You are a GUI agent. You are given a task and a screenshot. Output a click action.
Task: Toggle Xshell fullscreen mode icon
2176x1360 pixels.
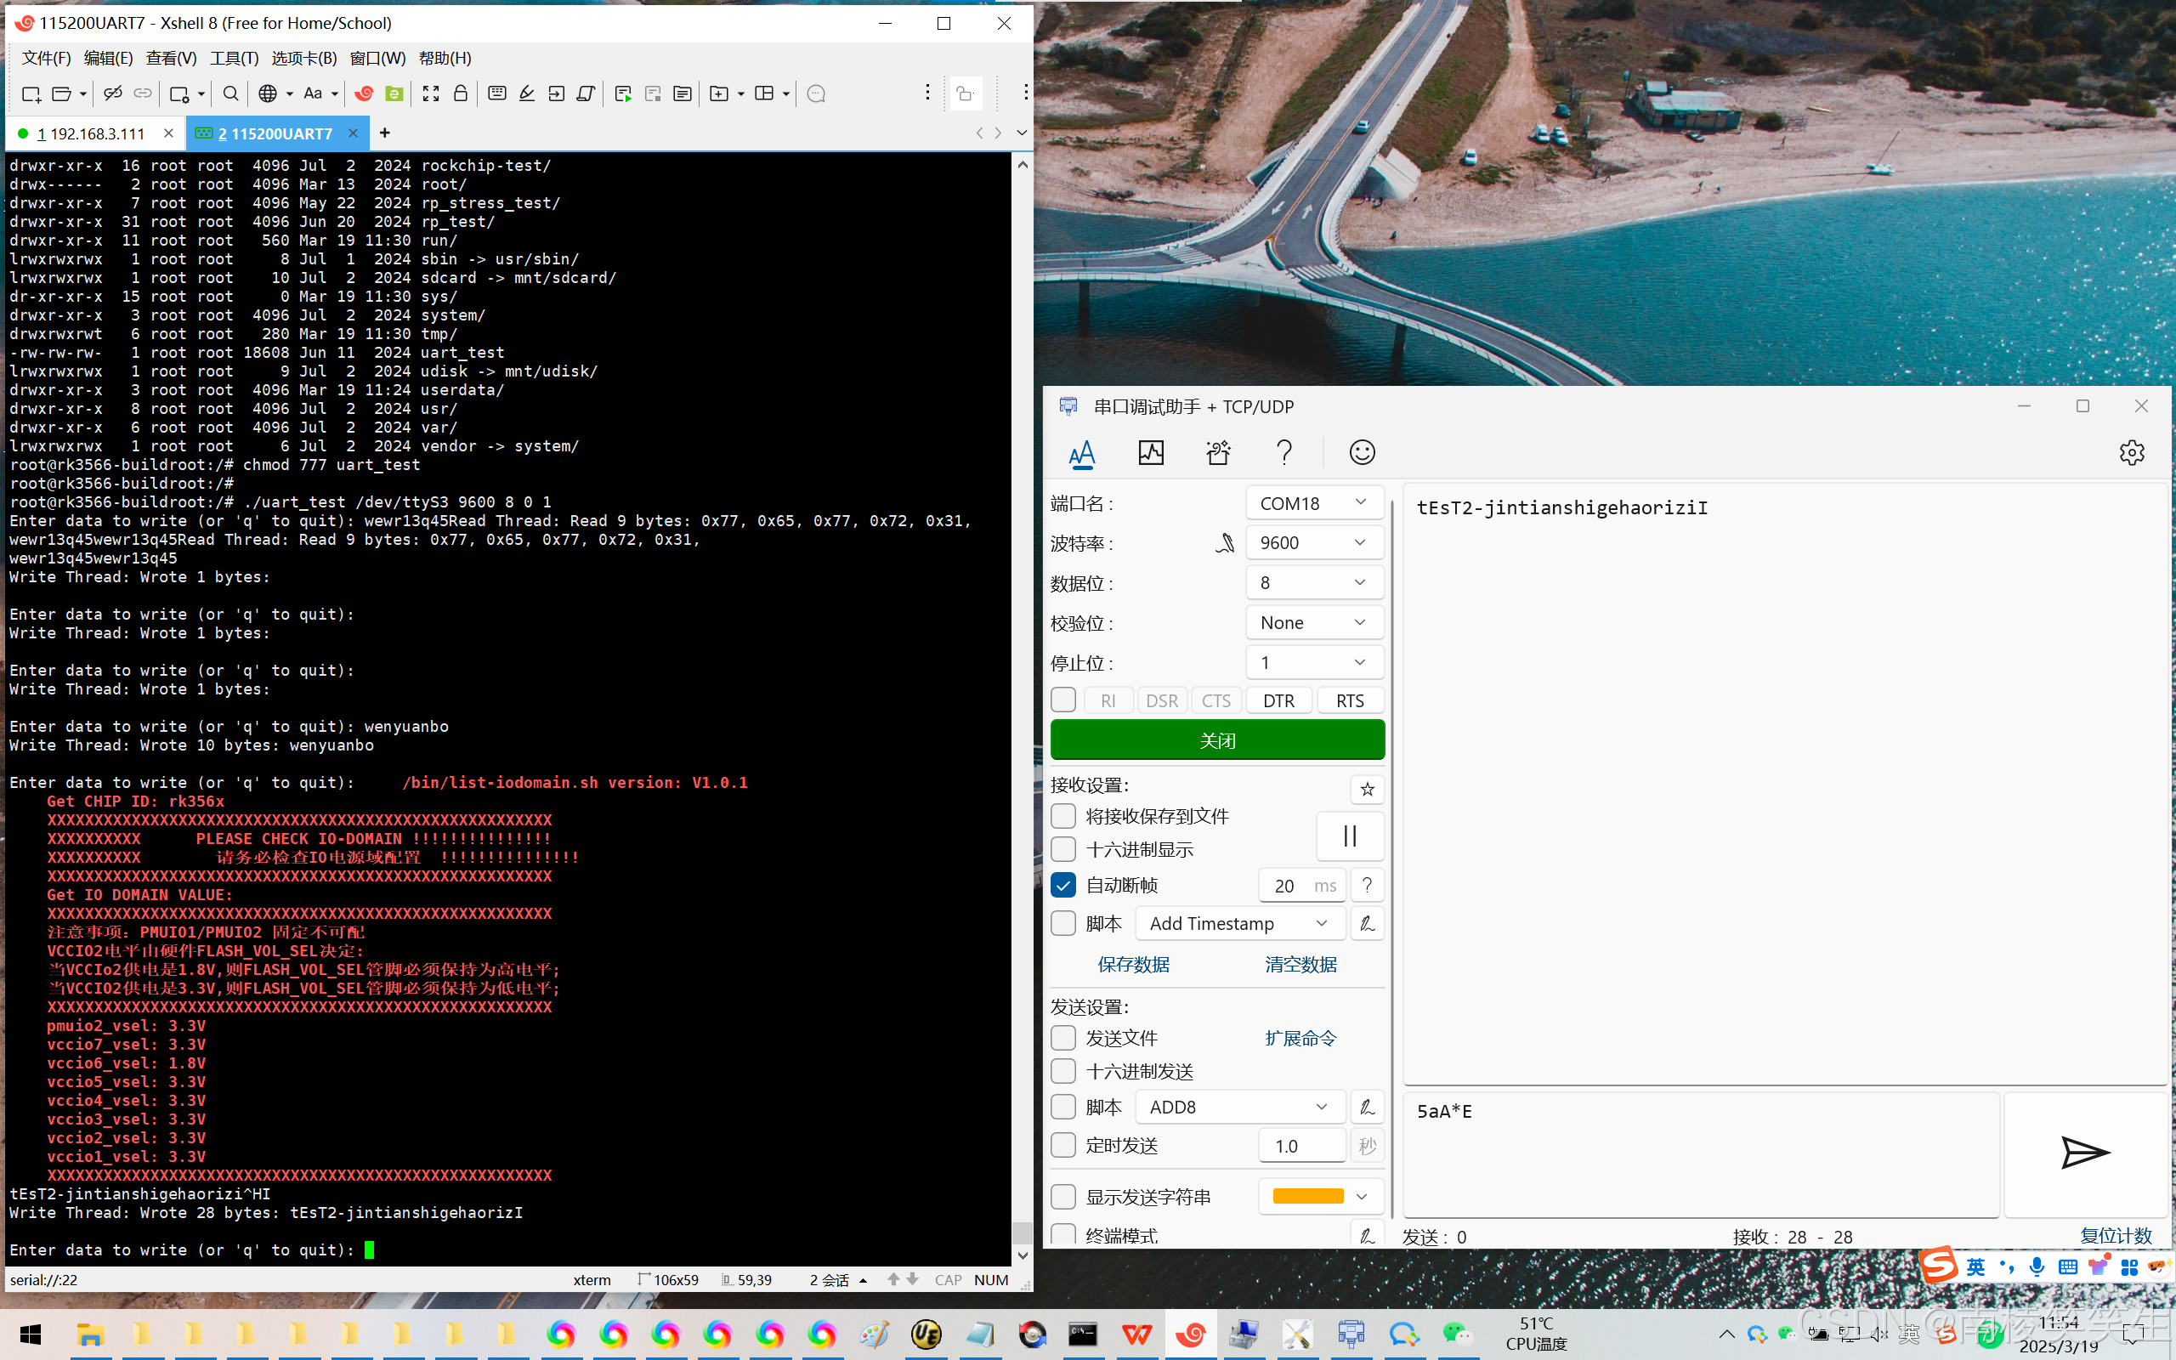pos(431,93)
